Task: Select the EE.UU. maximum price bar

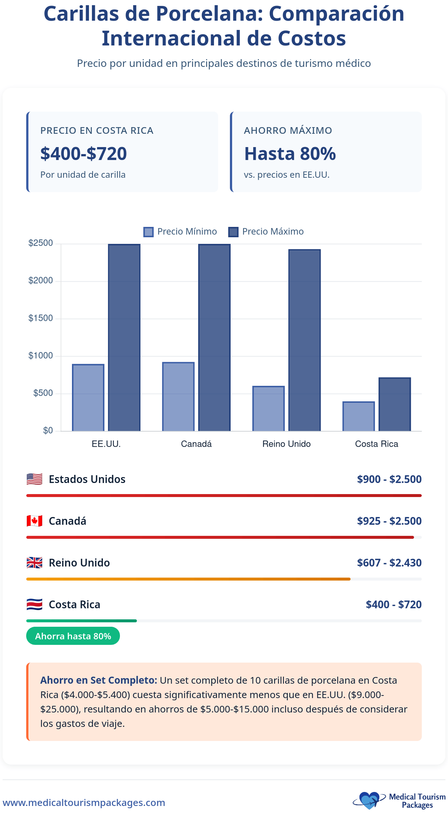Action: (124, 337)
